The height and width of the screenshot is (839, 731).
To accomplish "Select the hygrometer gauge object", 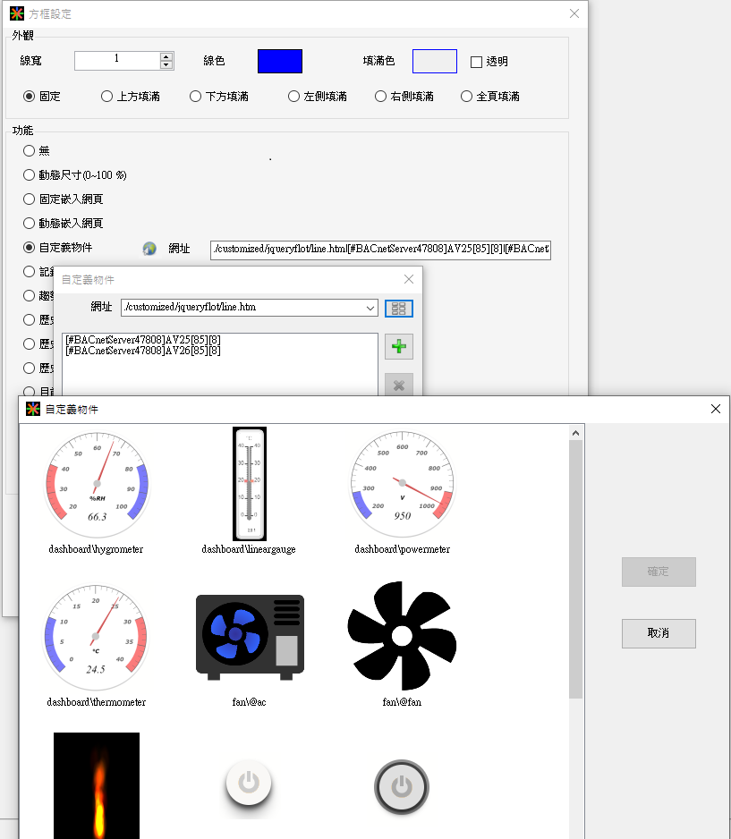I will click(x=96, y=483).
